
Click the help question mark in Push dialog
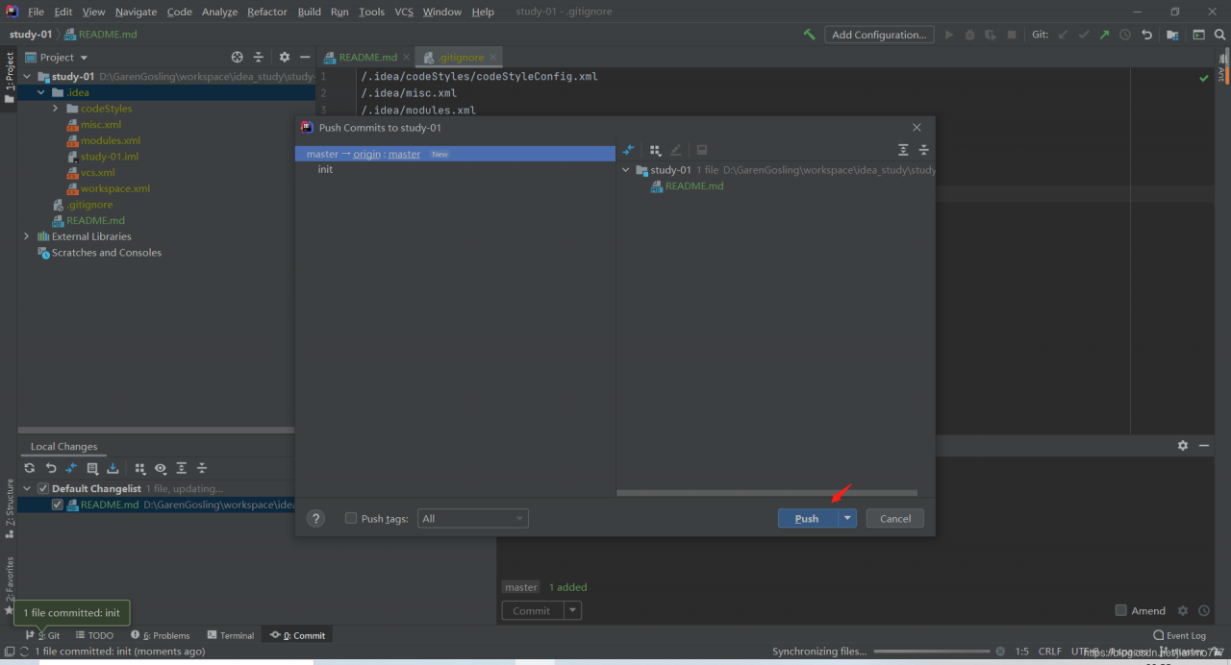315,518
